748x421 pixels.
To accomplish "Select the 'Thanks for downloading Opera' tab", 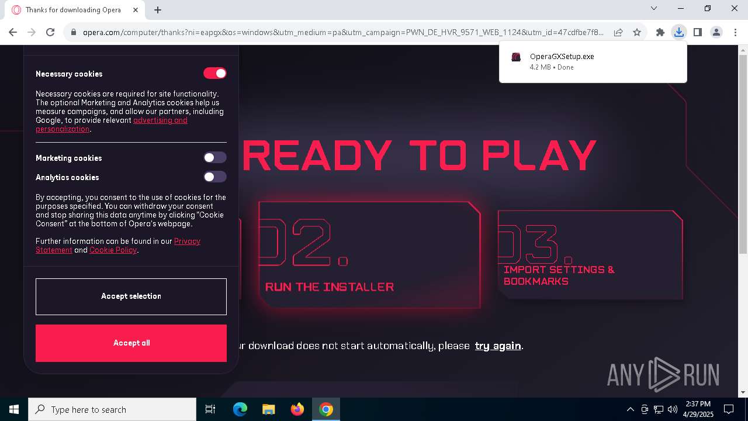I will coord(75,10).
